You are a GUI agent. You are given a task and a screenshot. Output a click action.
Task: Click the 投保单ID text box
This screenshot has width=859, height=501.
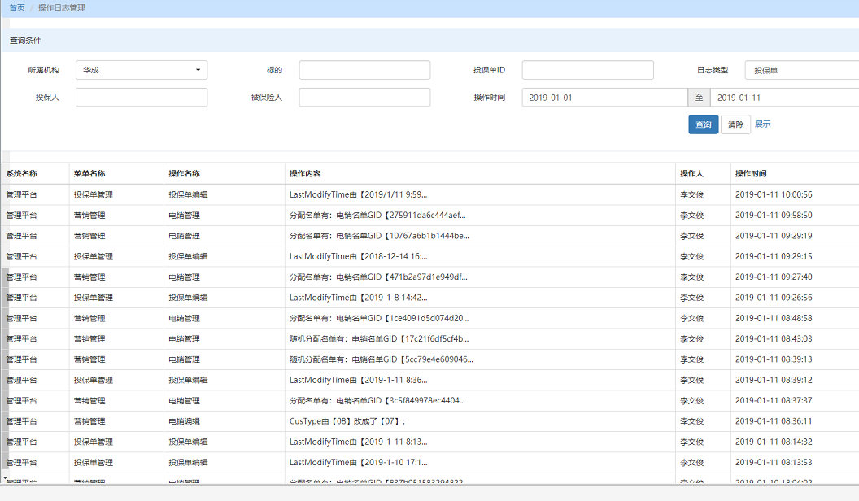587,71
